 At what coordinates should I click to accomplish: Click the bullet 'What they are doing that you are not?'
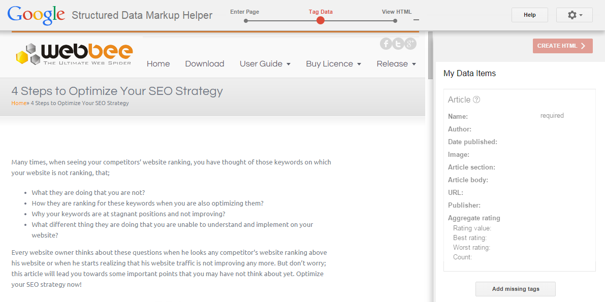(x=88, y=192)
